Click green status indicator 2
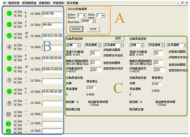Image resolution: width=190 pixels, height=137 pixels. (x=9, y=25)
